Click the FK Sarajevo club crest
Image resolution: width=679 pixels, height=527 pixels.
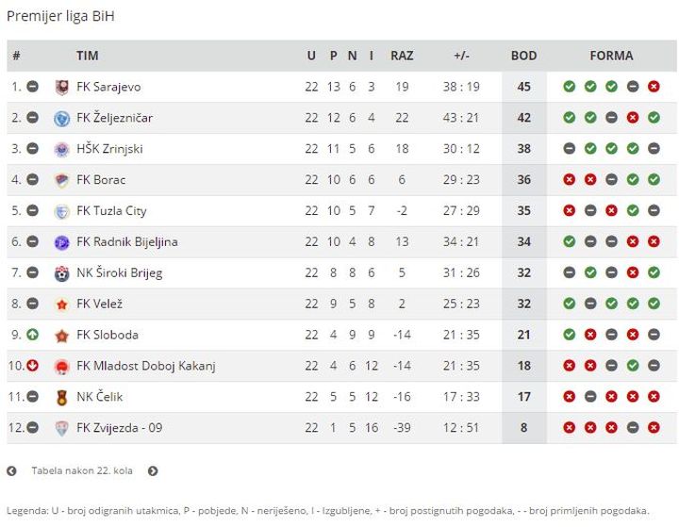(62, 87)
